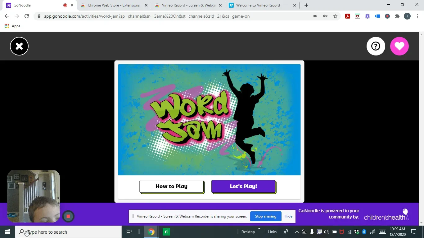Open the McAfee WebAdvisor extension

(x=358, y=16)
